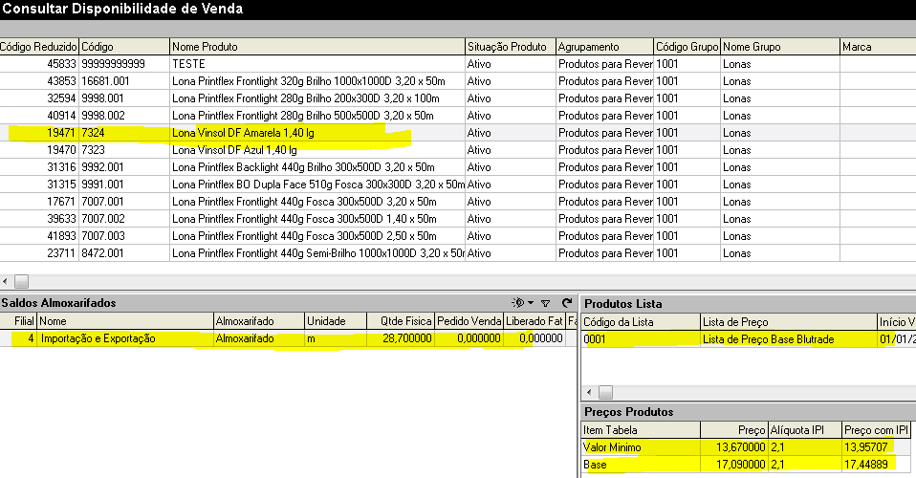The image size is (916, 478).
Task: Click the Código Grupo column header
Action: click(x=687, y=47)
